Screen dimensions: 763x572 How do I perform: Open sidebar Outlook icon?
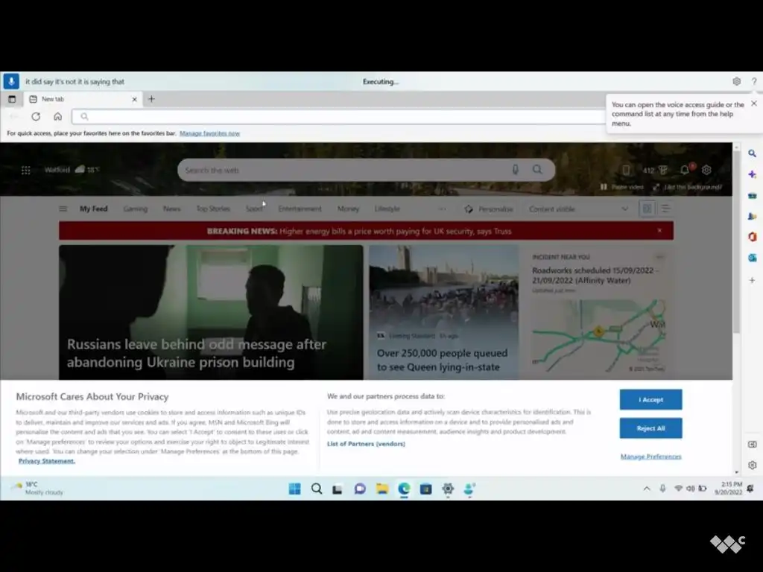click(753, 258)
